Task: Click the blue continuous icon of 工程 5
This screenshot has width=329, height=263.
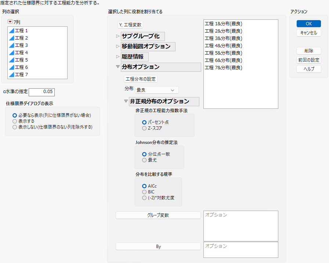Action: [11, 60]
